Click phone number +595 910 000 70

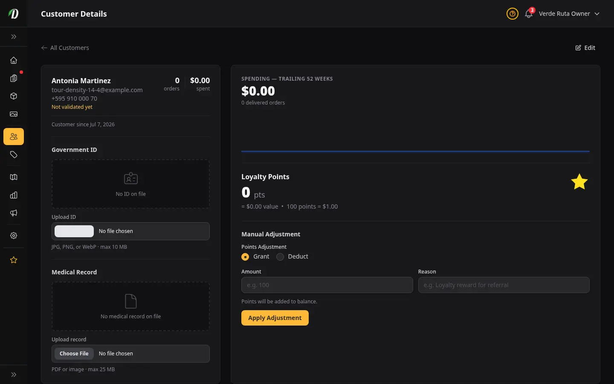(74, 99)
